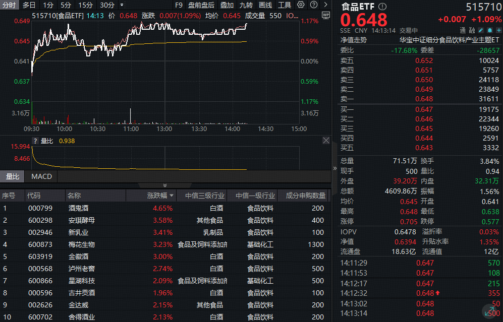Switch to the MACD tab
The height and width of the screenshot is (322, 503).
41,176
